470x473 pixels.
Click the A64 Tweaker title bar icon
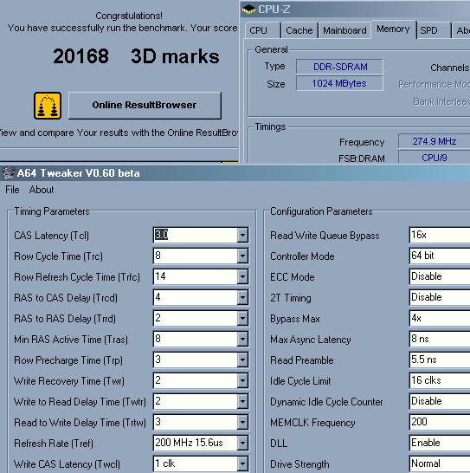[8, 173]
